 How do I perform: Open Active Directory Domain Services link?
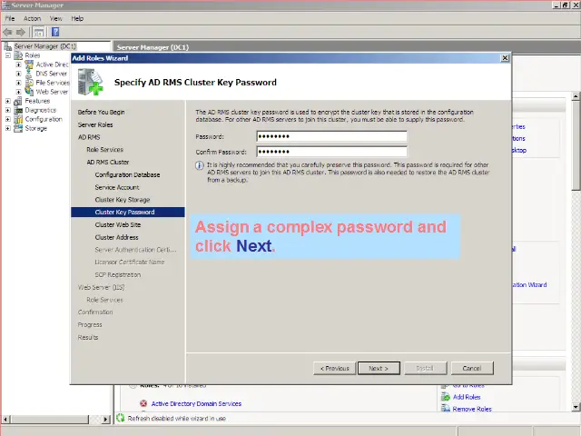pos(196,403)
